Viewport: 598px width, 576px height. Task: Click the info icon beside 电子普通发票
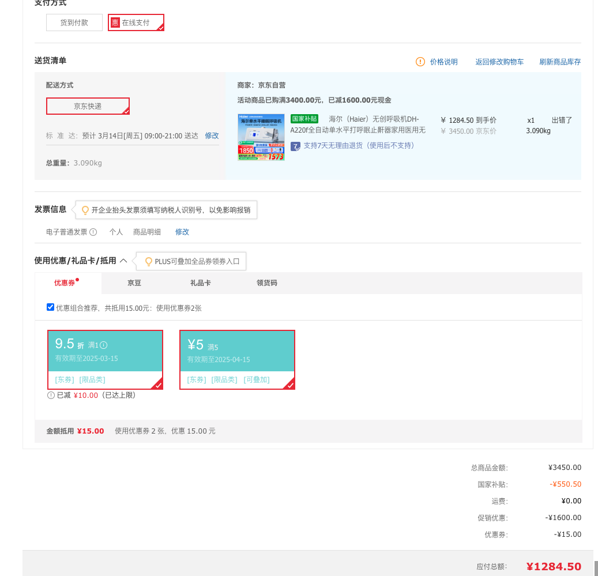click(93, 232)
